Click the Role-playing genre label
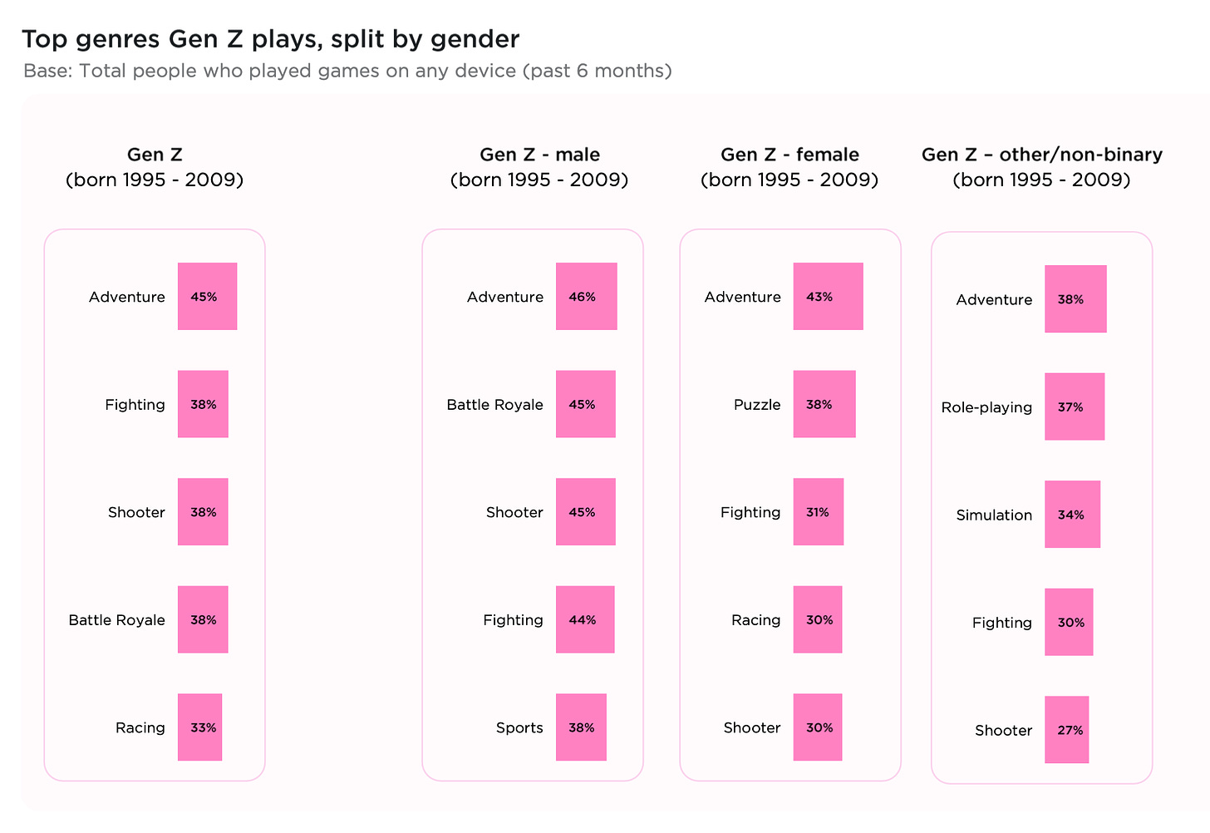1210x833 pixels. tap(986, 407)
